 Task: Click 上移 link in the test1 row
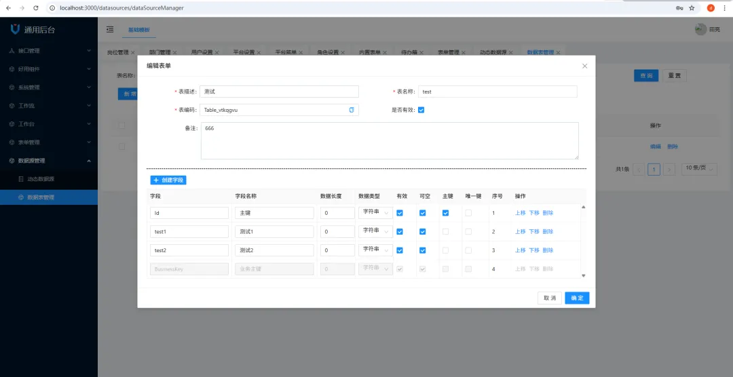point(521,232)
